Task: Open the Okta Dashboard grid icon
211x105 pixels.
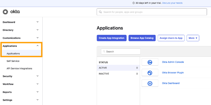Action: coord(150,83)
